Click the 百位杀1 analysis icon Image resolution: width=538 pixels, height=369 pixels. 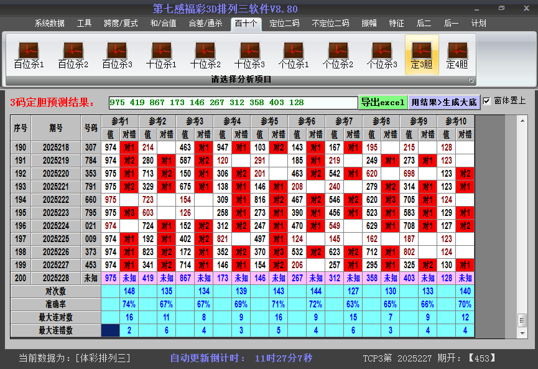click(29, 55)
